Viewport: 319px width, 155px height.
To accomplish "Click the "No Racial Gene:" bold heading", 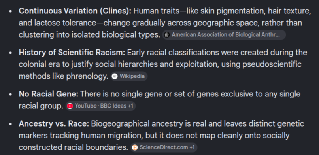I will click(x=49, y=94).
